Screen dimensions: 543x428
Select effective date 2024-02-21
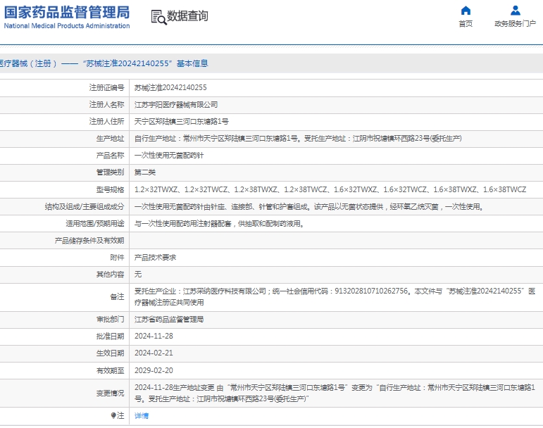click(154, 353)
